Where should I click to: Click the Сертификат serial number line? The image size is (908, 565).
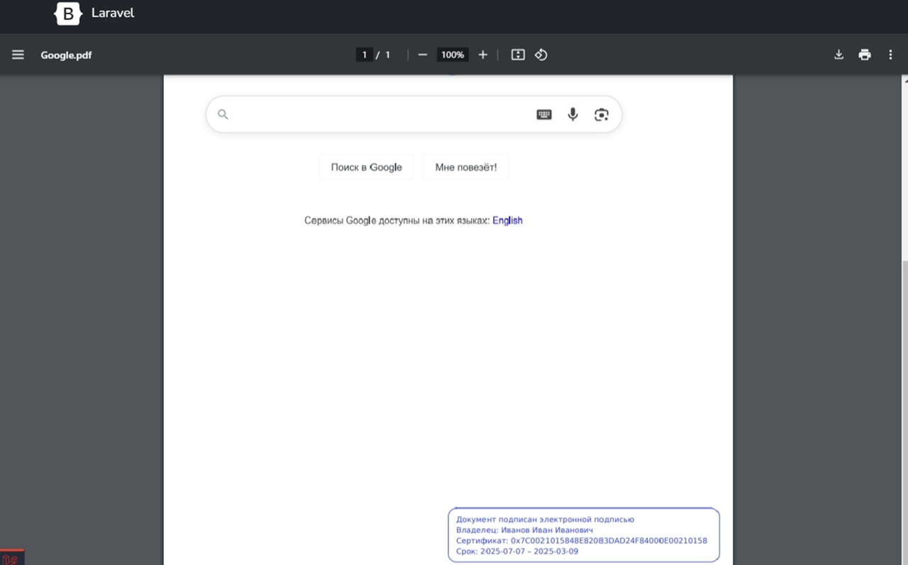pos(582,541)
